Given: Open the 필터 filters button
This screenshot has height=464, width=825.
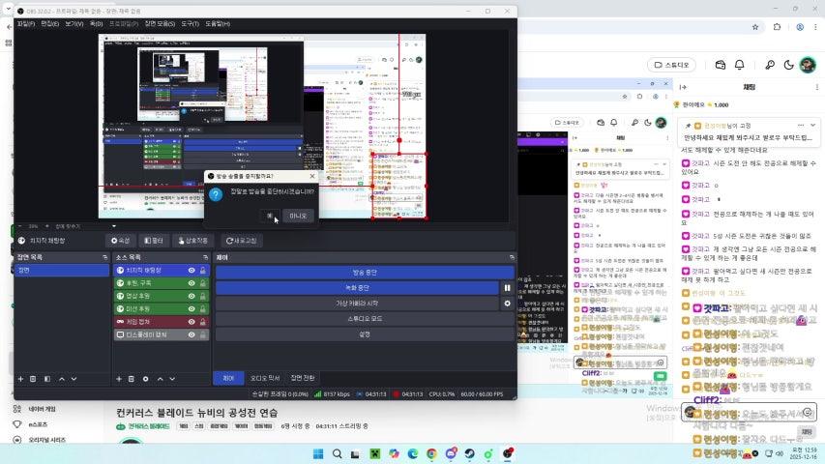Looking at the screenshot, I should (154, 241).
